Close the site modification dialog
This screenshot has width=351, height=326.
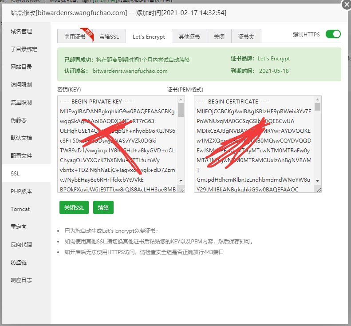[x=347, y=4]
